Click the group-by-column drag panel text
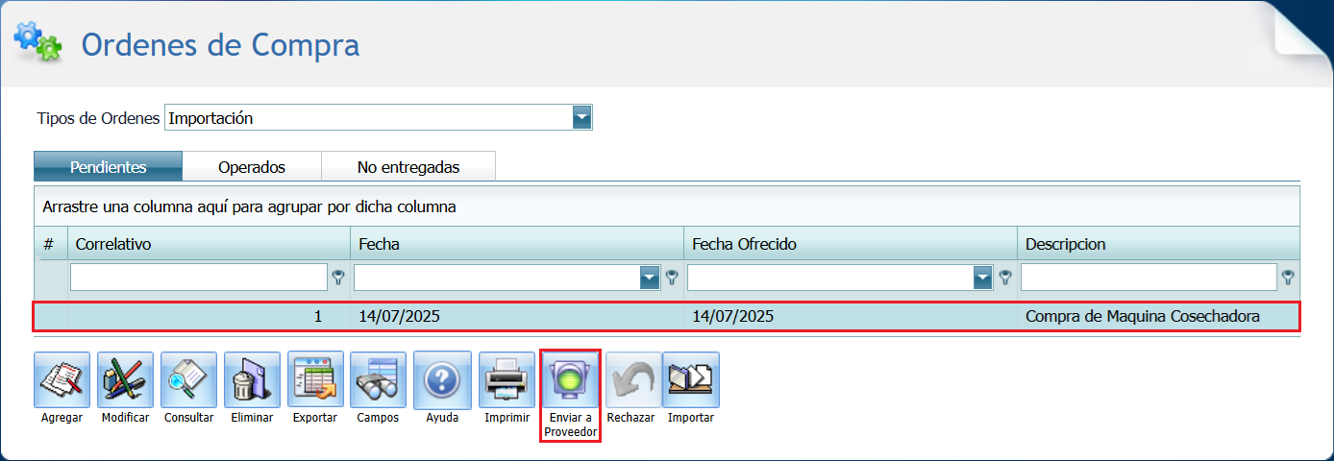The image size is (1334, 461). 249,206
